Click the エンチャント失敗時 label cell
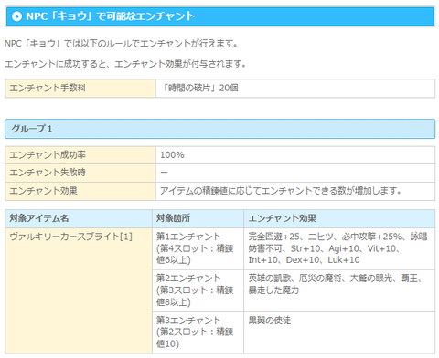 80,174
